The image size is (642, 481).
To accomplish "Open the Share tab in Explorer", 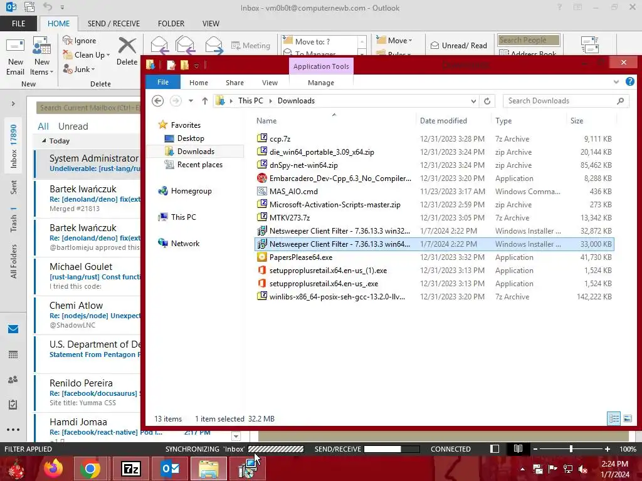I will click(234, 83).
